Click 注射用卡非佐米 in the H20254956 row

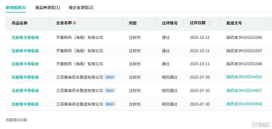point(25,104)
